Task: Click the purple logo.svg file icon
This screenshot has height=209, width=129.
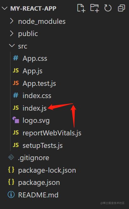Action: pos(16,120)
